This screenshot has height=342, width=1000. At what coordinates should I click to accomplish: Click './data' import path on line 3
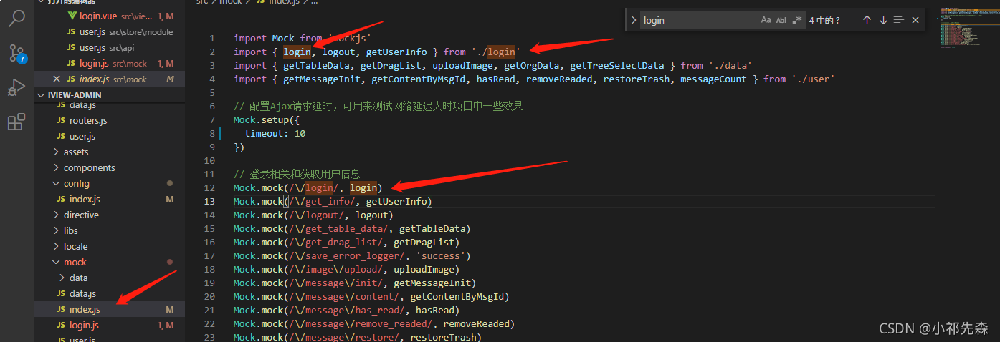point(730,65)
